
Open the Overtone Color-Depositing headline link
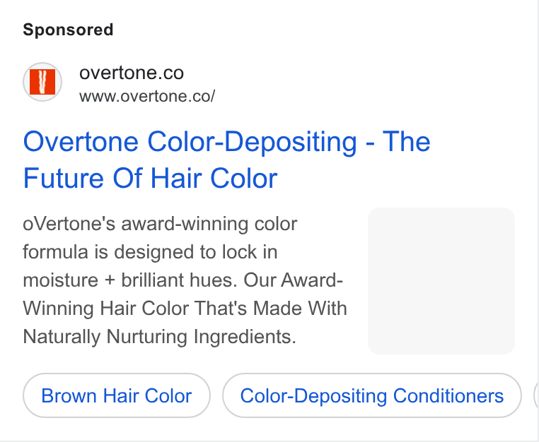(226, 160)
